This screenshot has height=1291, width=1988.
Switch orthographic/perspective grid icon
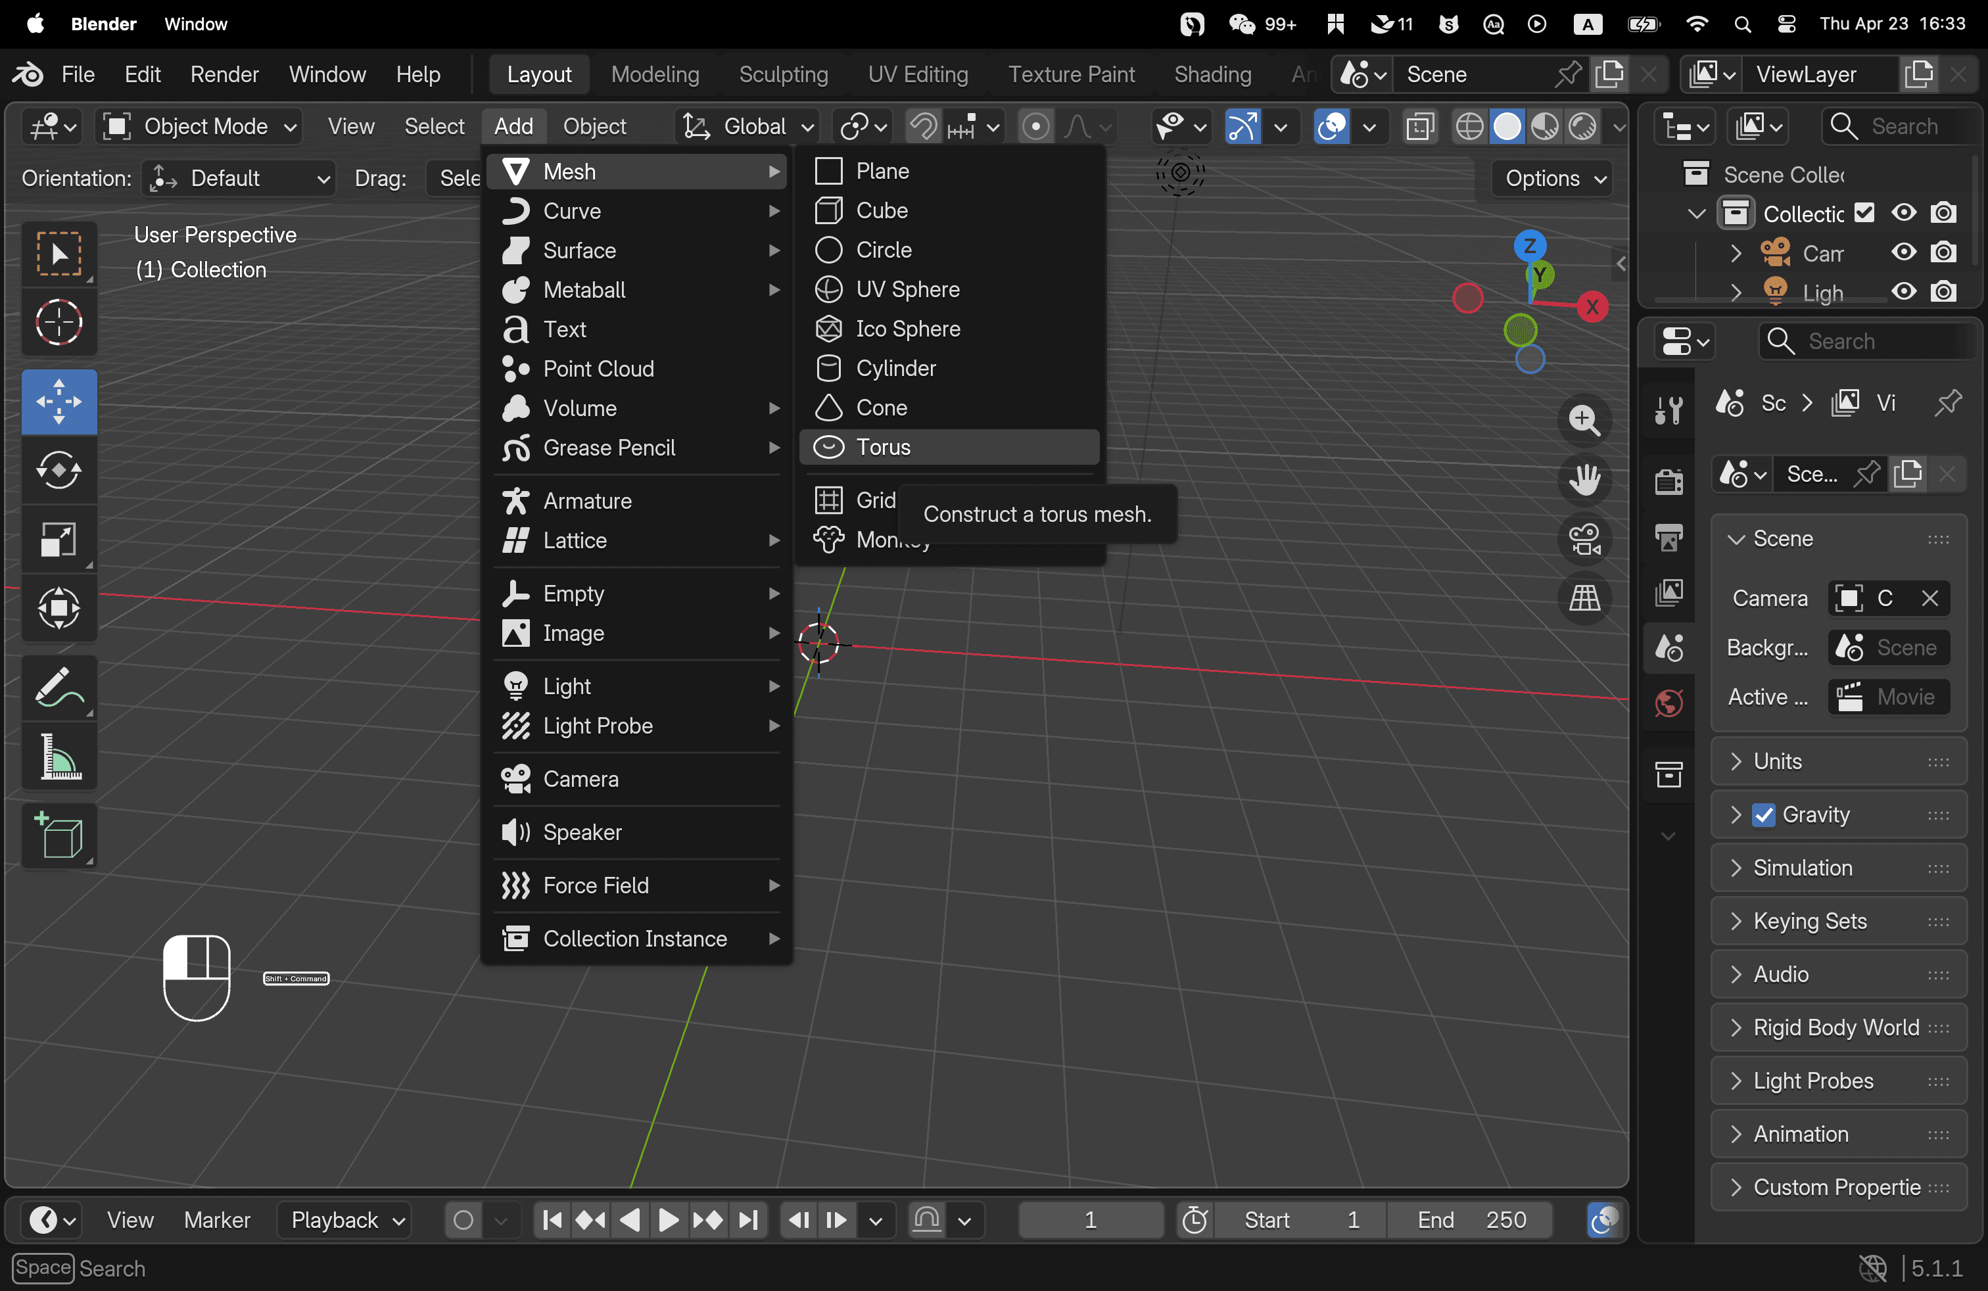pos(1584,598)
